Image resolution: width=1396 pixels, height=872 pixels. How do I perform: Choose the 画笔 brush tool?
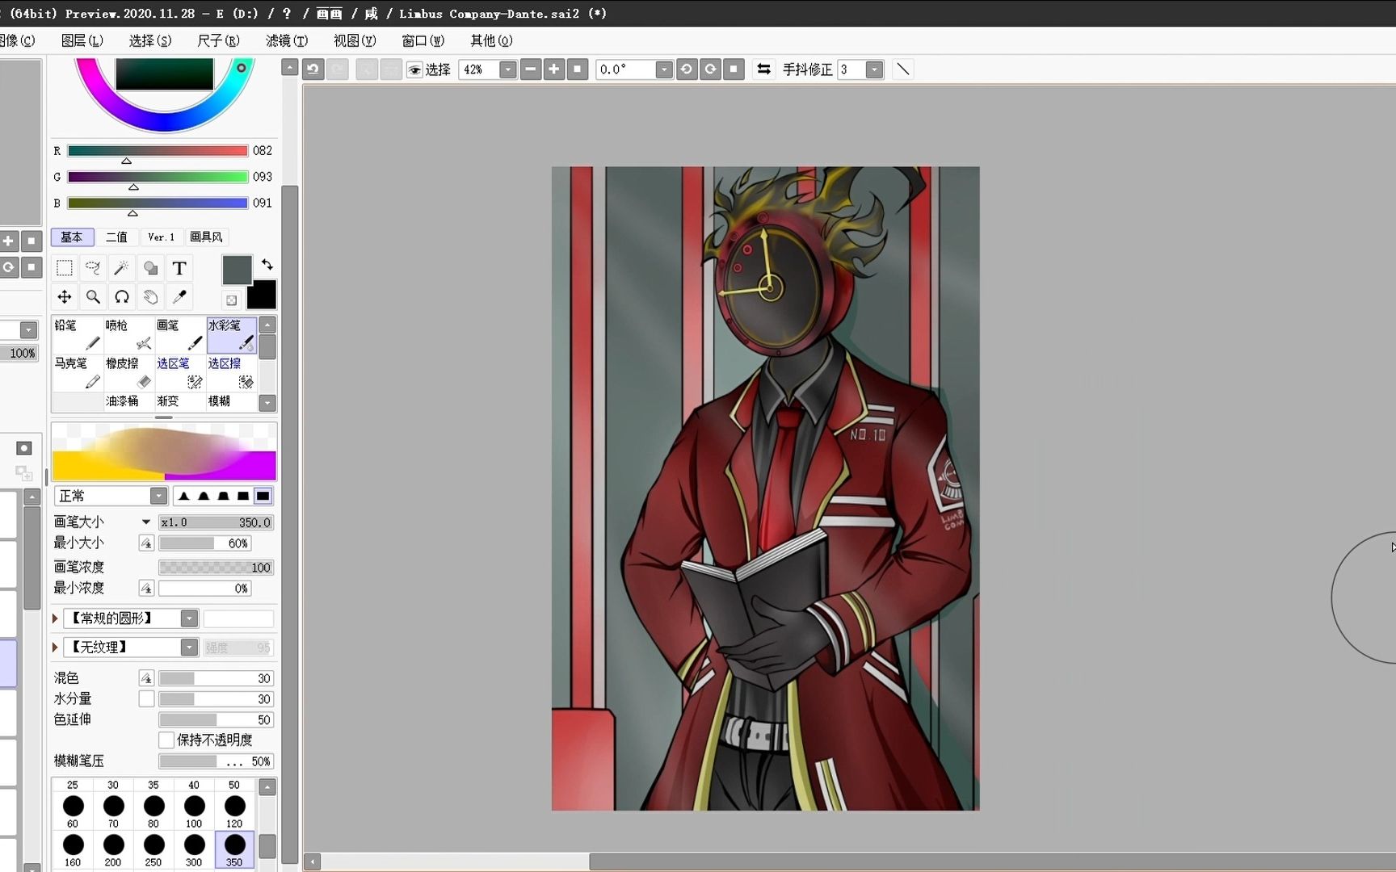pos(180,335)
